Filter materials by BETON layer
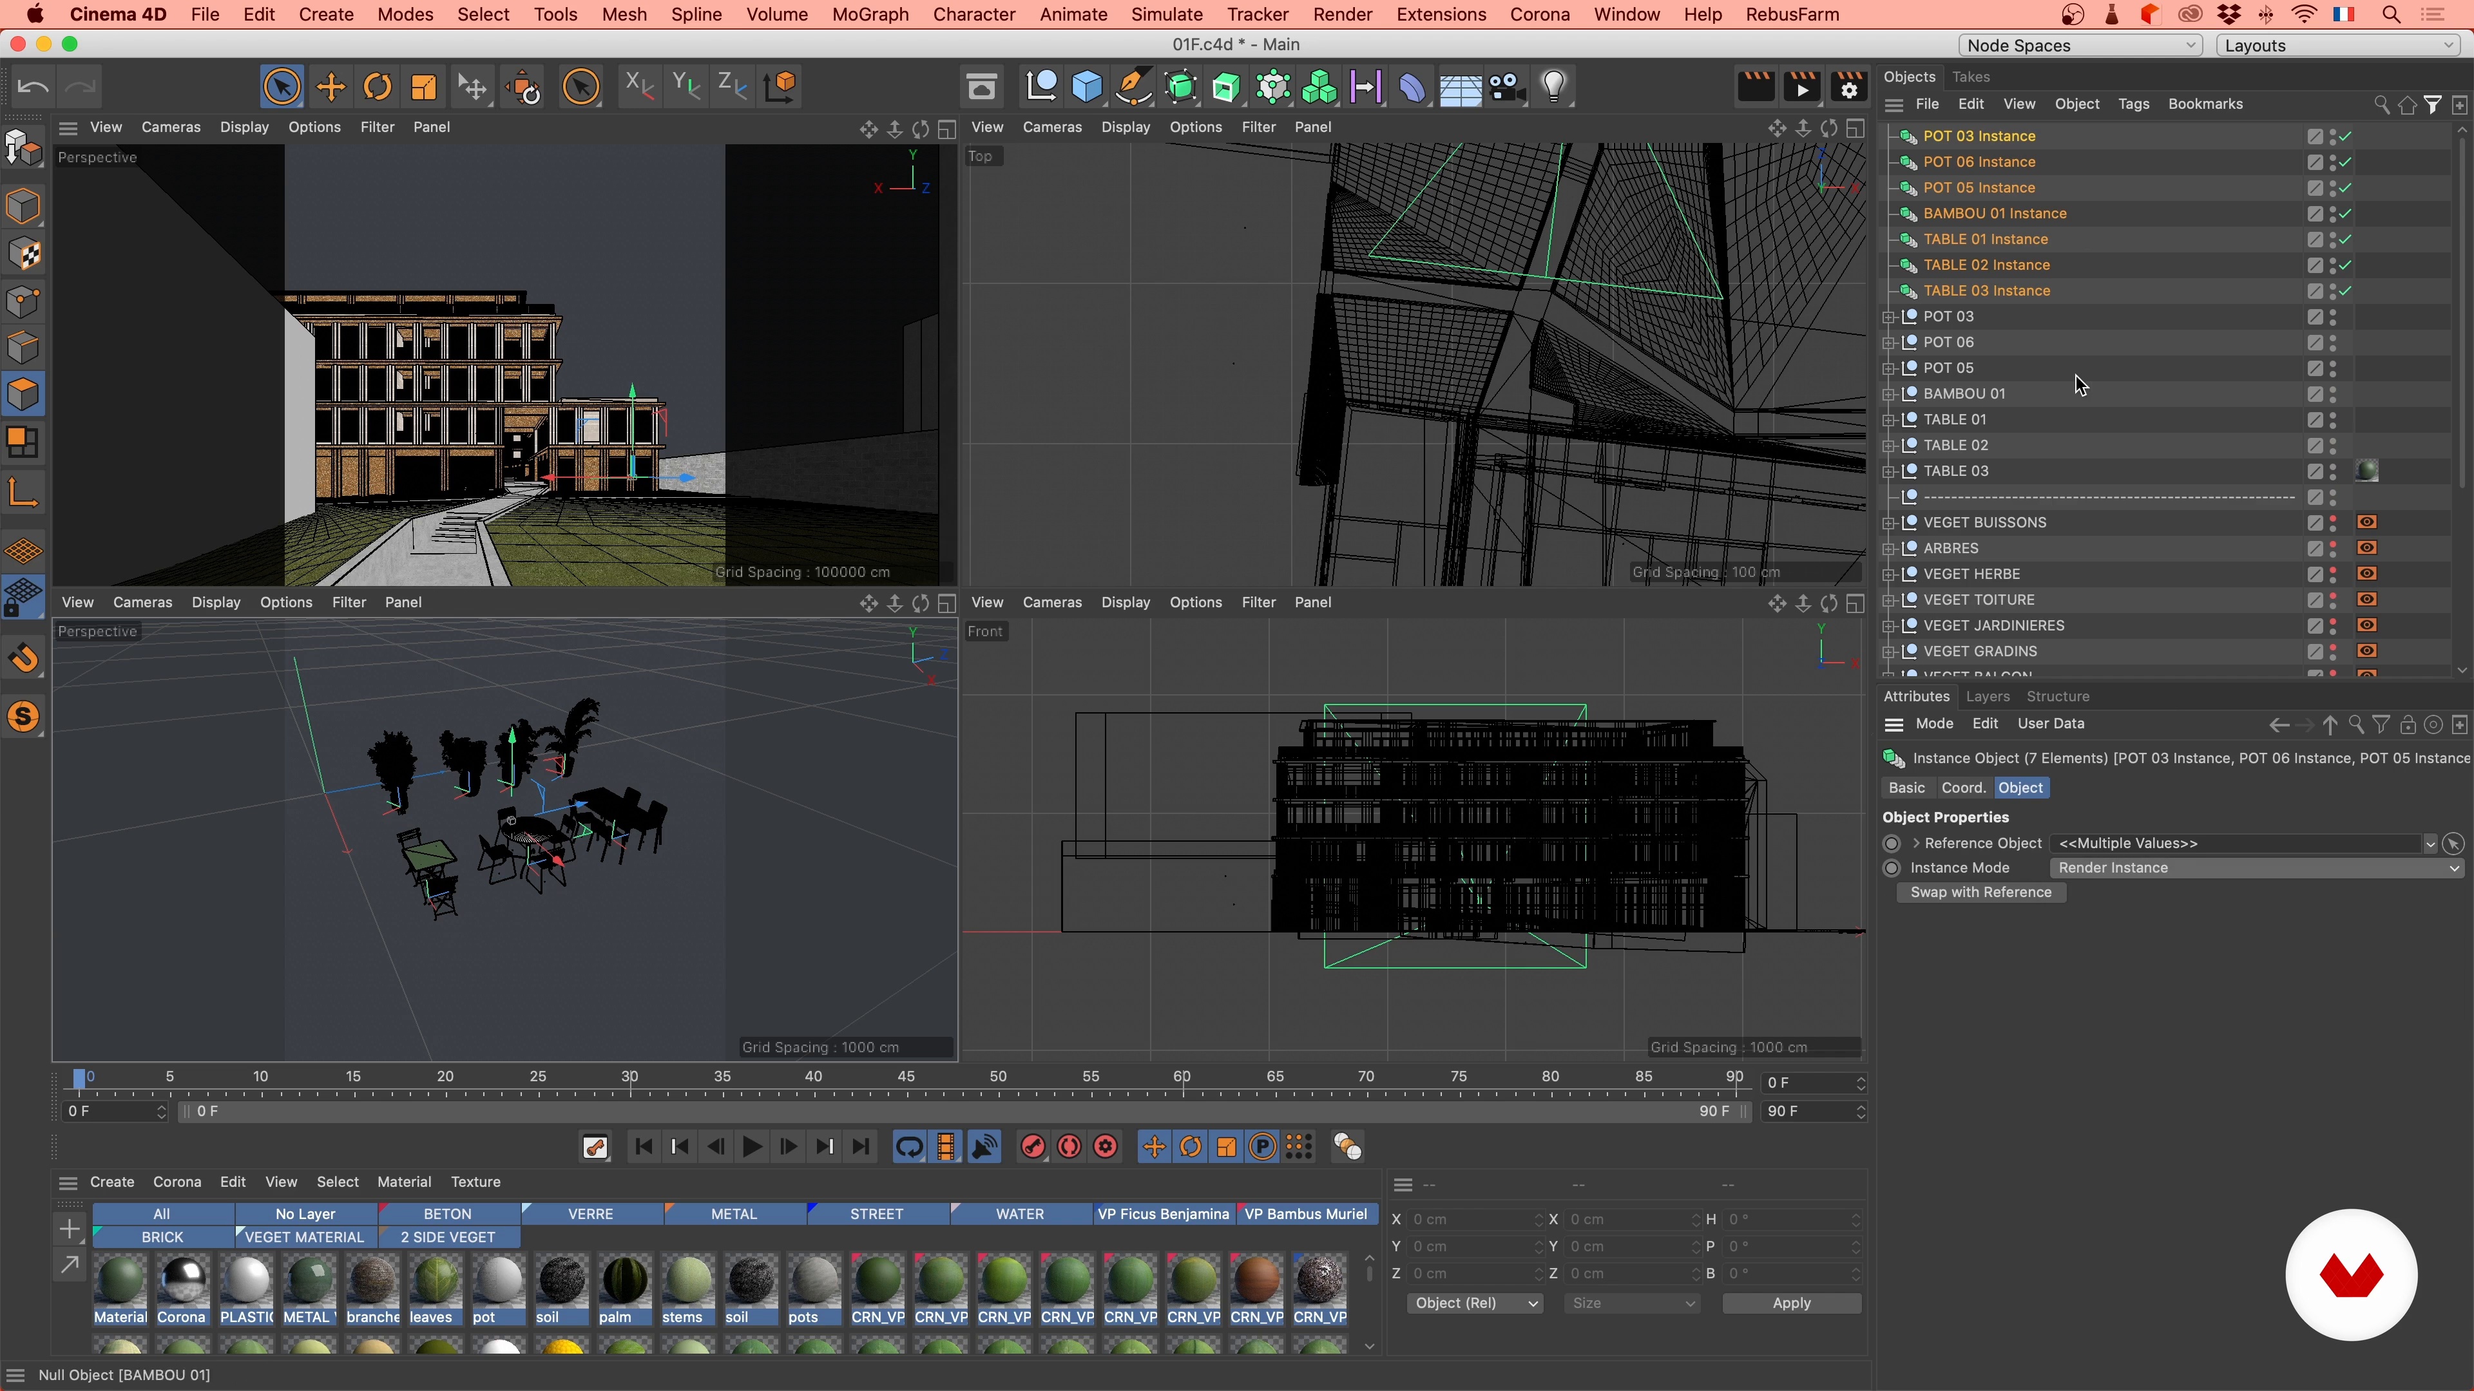Viewport: 2474px width, 1391px height. (448, 1213)
